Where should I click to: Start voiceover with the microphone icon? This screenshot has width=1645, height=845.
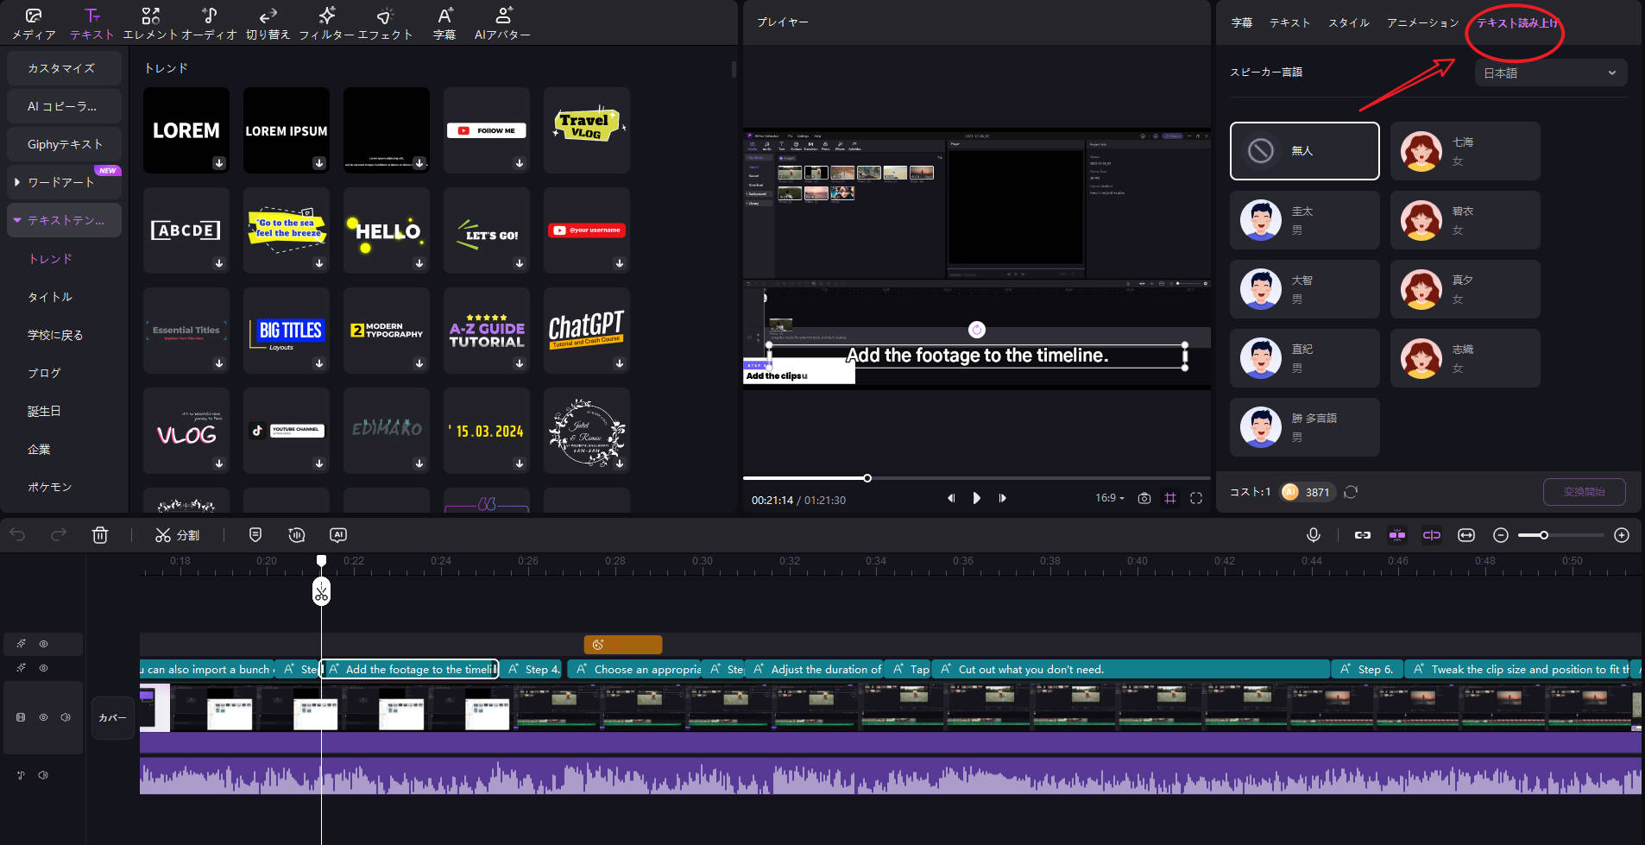click(1314, 535)
